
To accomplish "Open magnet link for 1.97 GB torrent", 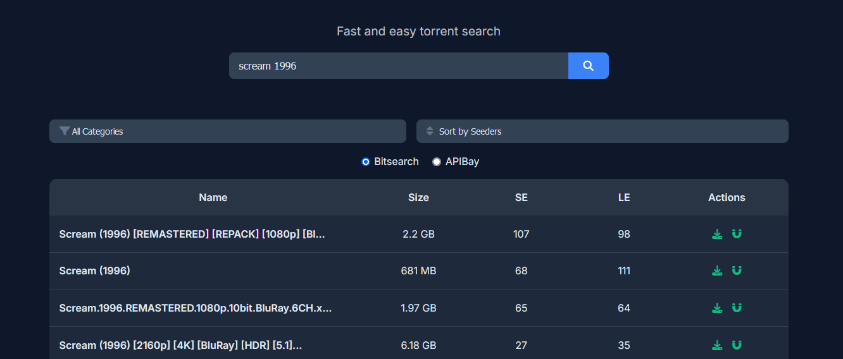I will click(x=737, y=308).
